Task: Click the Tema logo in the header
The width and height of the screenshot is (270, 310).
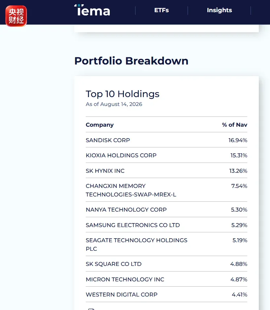Action: tap(92, 10)
